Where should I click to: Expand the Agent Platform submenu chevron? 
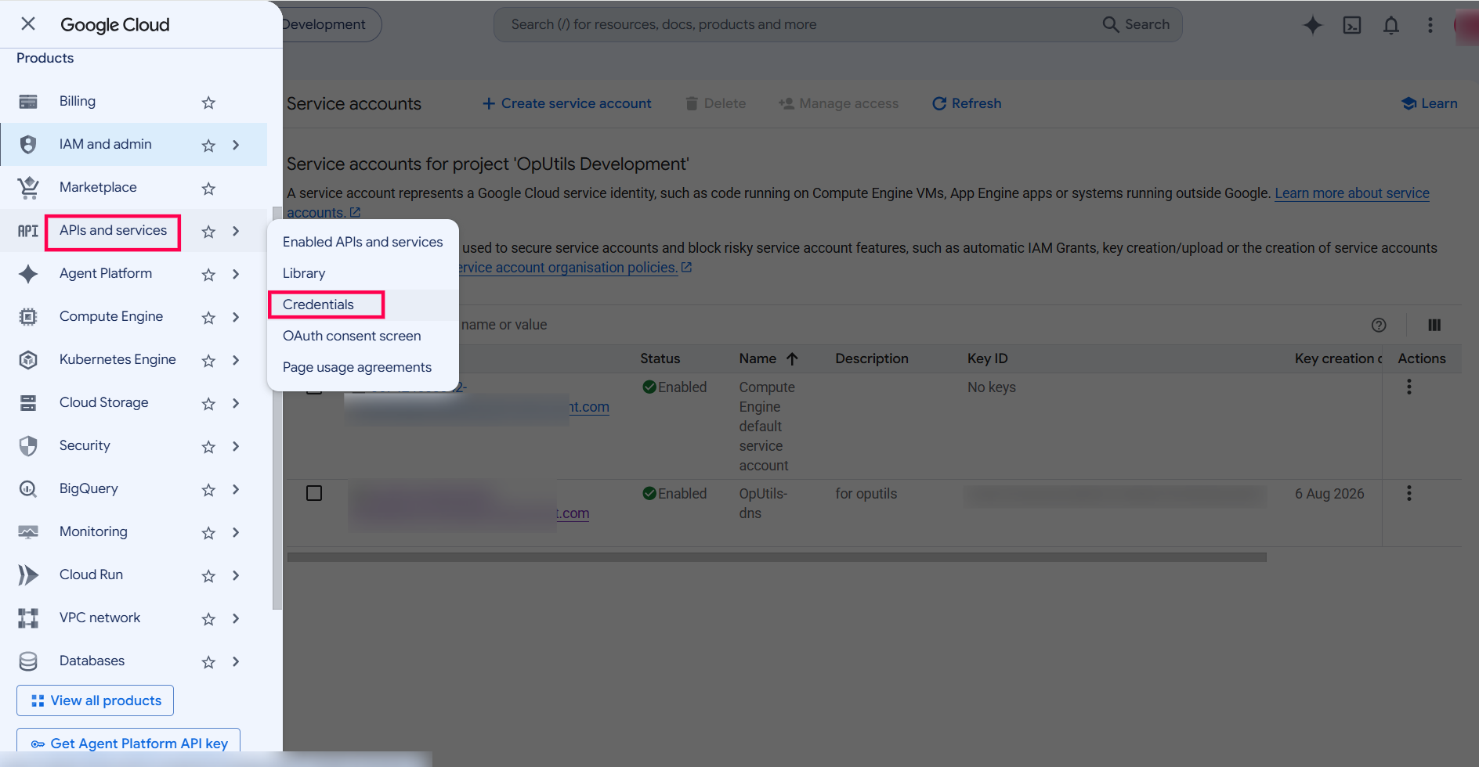click(x=236, y=274)
